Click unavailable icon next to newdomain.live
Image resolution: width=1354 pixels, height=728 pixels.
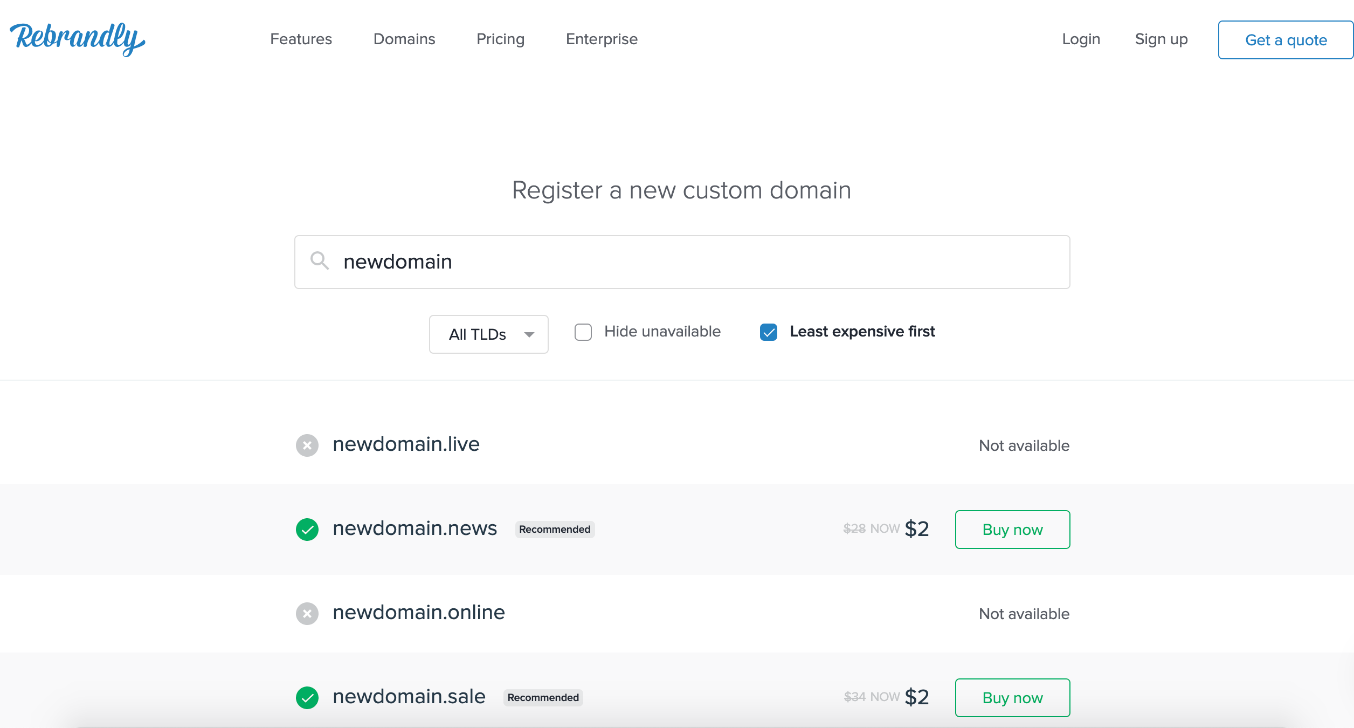pos(307,445)
